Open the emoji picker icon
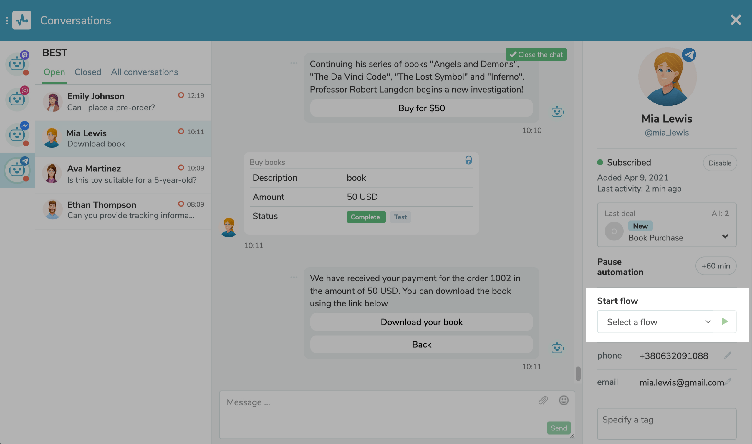Screen dimensions: 752x444 point(564,400)
